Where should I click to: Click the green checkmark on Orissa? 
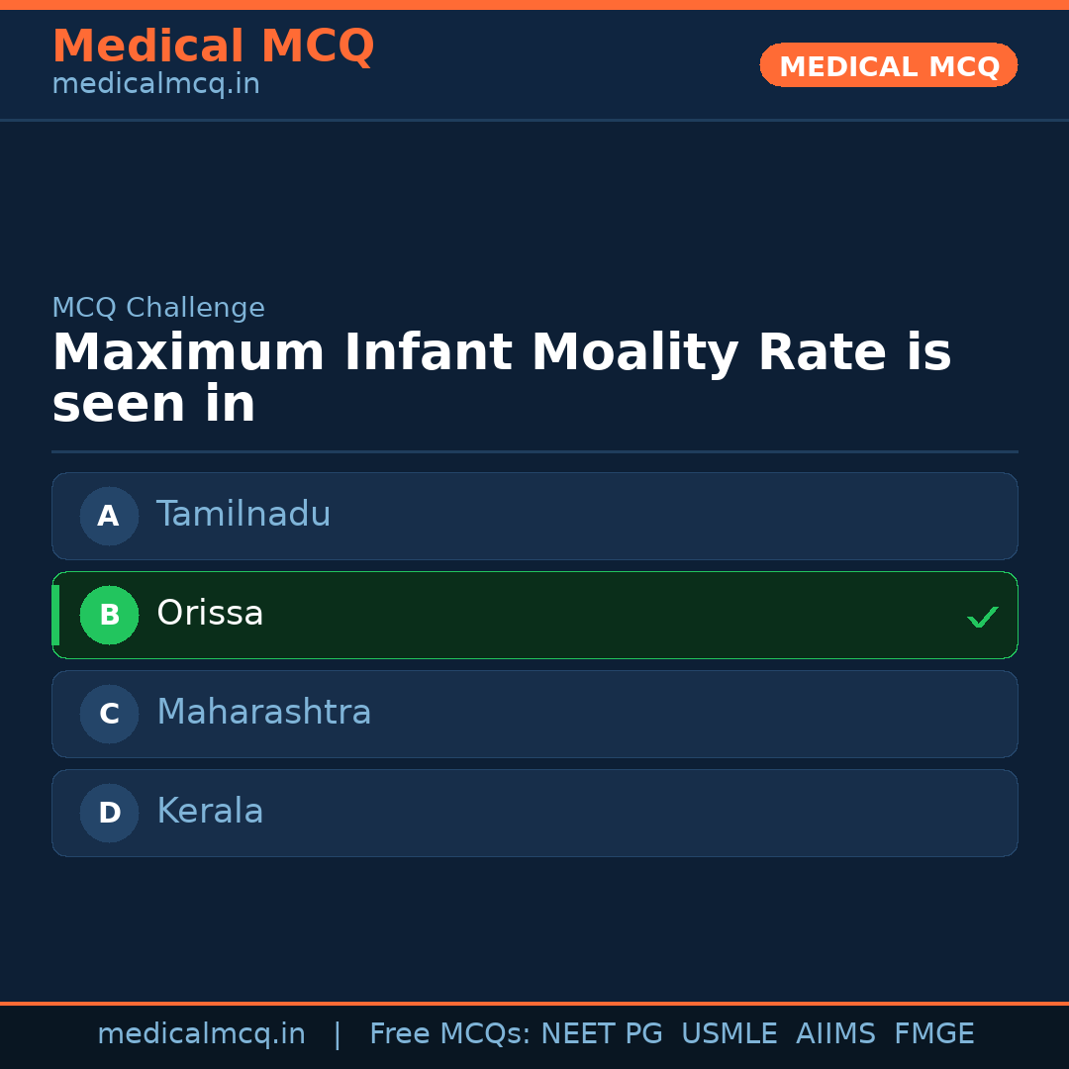[x=983, y=617]
